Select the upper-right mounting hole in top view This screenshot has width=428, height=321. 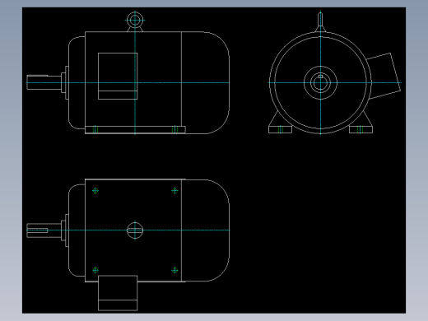pyautogui.click(x=174, y=191)
